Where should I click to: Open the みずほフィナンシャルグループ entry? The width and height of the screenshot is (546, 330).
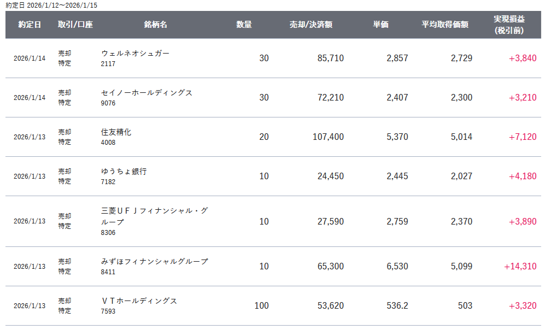click(x=154, y=261)
